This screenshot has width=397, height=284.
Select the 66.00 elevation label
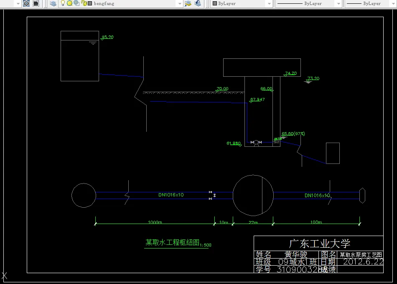click(266, 89)
